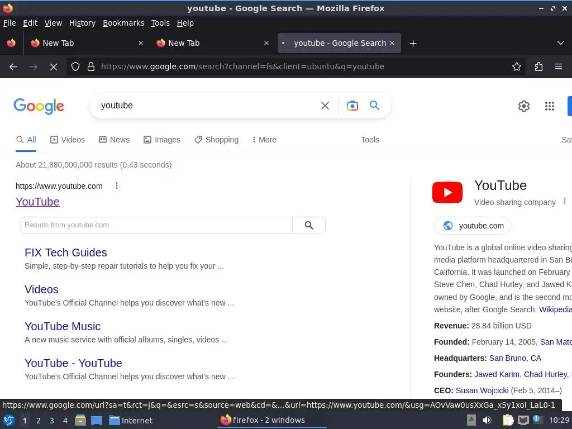572x429 pixels.
Task: Switch to the second New Tab
Action: click(x=213, y=43)
